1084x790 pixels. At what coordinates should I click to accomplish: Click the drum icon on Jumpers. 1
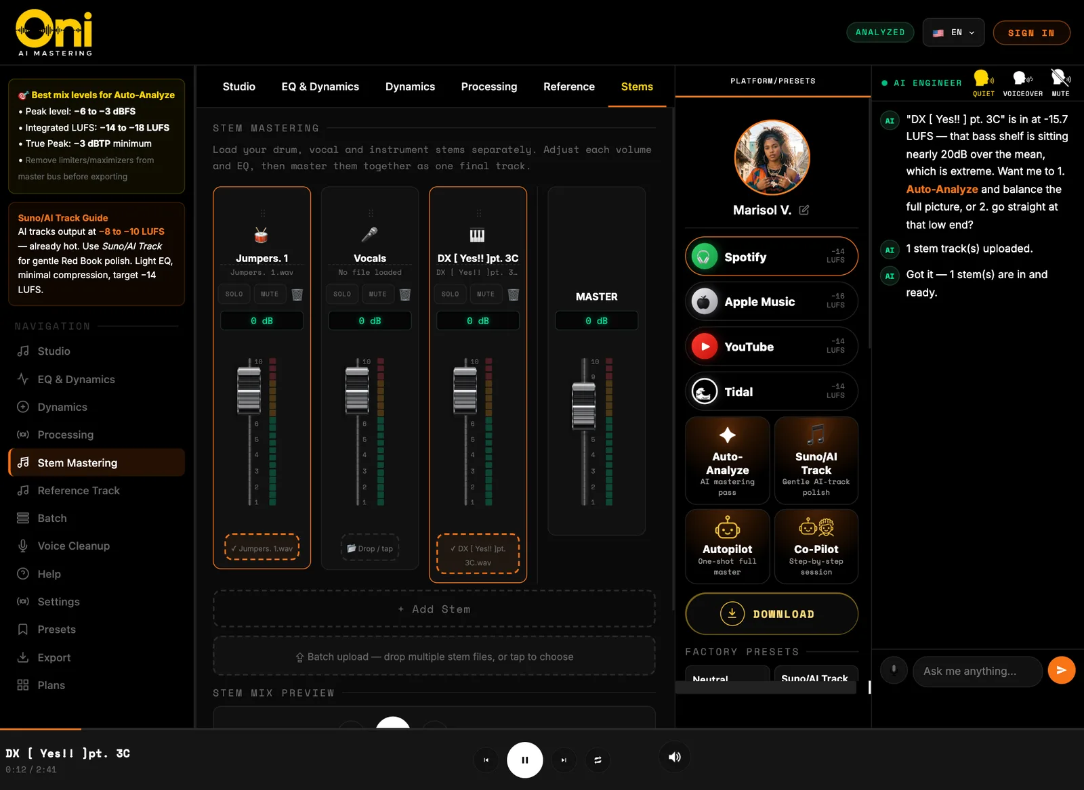[262, 235]
